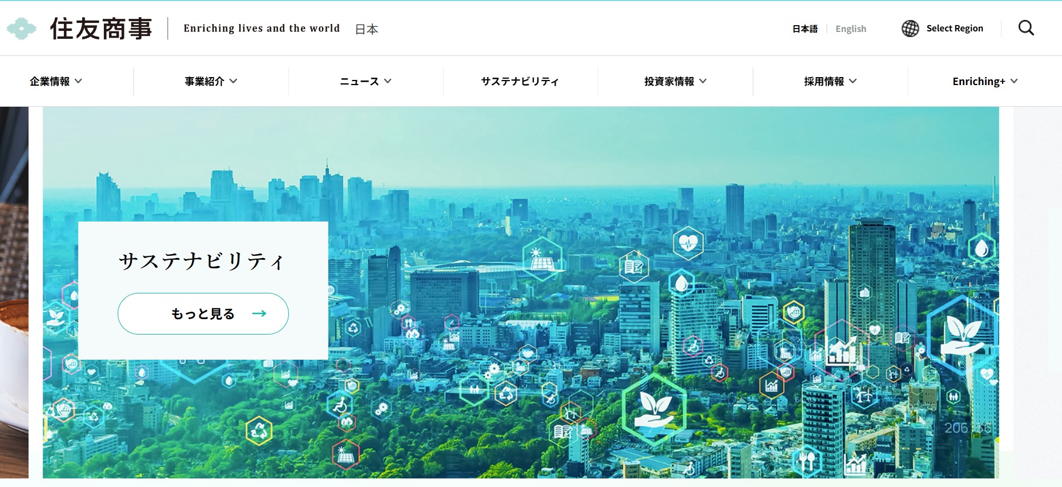
Task: Click the 住友商事 company name logo
Action: click(101, 29)
